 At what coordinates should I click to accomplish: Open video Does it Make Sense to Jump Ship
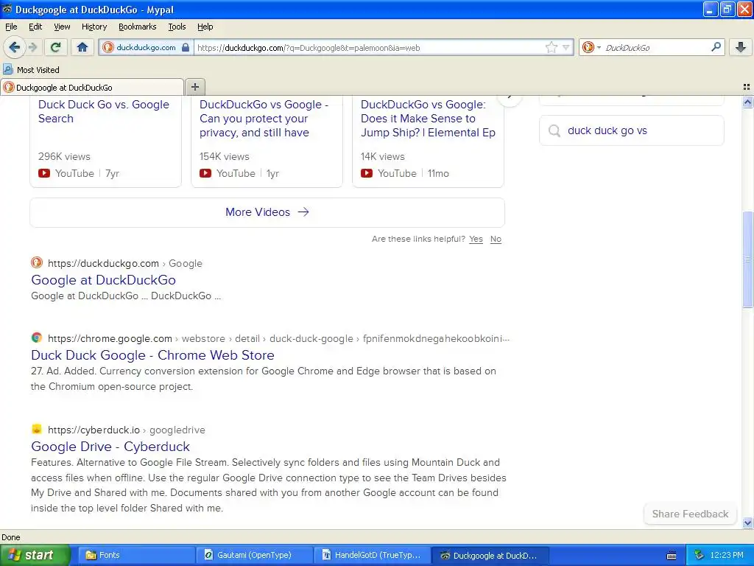[428, 119]
